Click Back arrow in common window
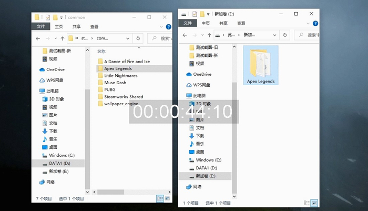The width and height of the screenshot is (368, 211). [38, 38]
